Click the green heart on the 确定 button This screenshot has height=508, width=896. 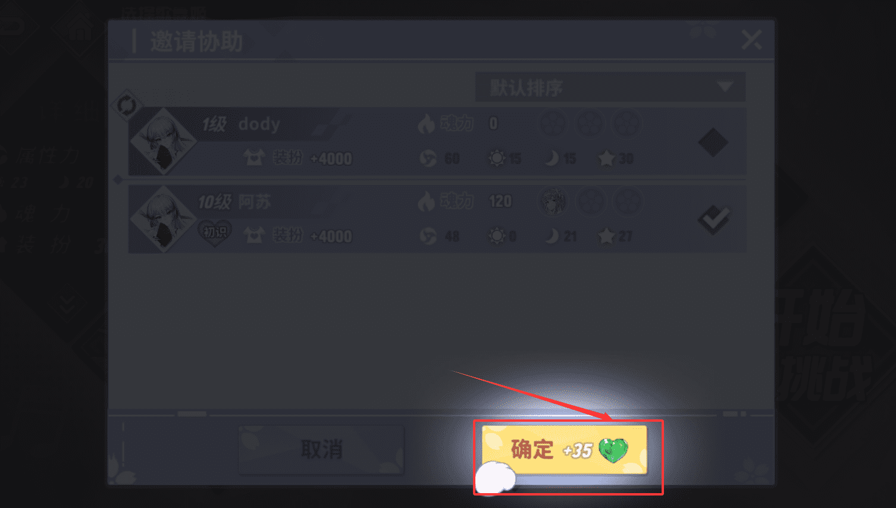tap(613, 450)
